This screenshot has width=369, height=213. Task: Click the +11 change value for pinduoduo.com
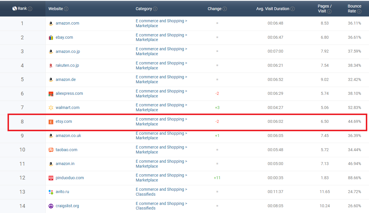(217, 178)
